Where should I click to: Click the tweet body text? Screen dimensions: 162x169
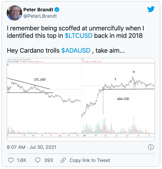75,40
